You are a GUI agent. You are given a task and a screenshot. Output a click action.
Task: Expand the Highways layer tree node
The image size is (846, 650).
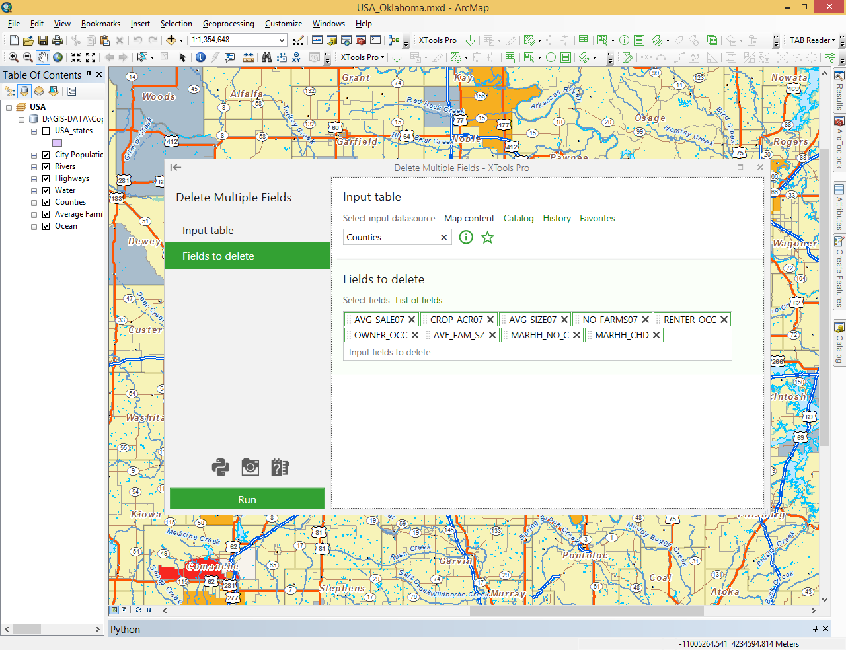(x=34, y=179)
